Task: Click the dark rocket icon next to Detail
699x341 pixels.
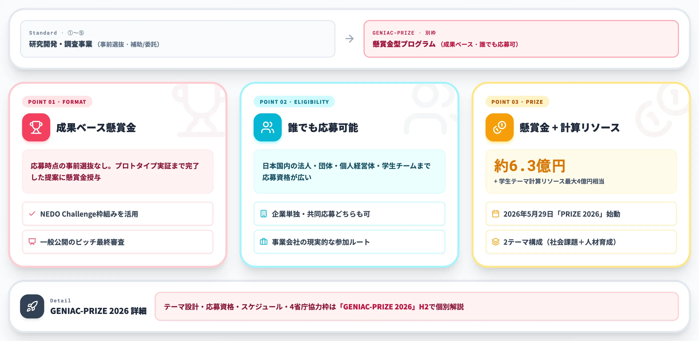Action: click(32, 306)
